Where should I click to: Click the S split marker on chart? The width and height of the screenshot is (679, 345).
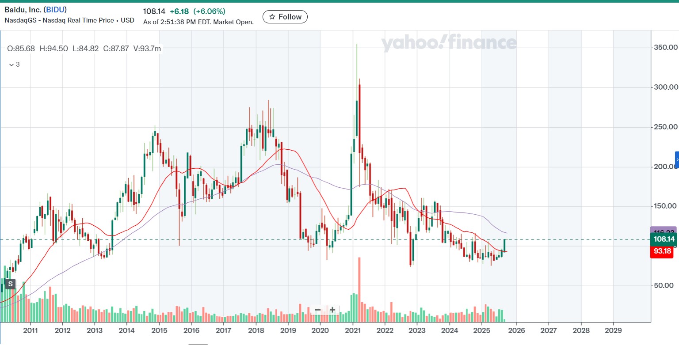tap(10, 284)
